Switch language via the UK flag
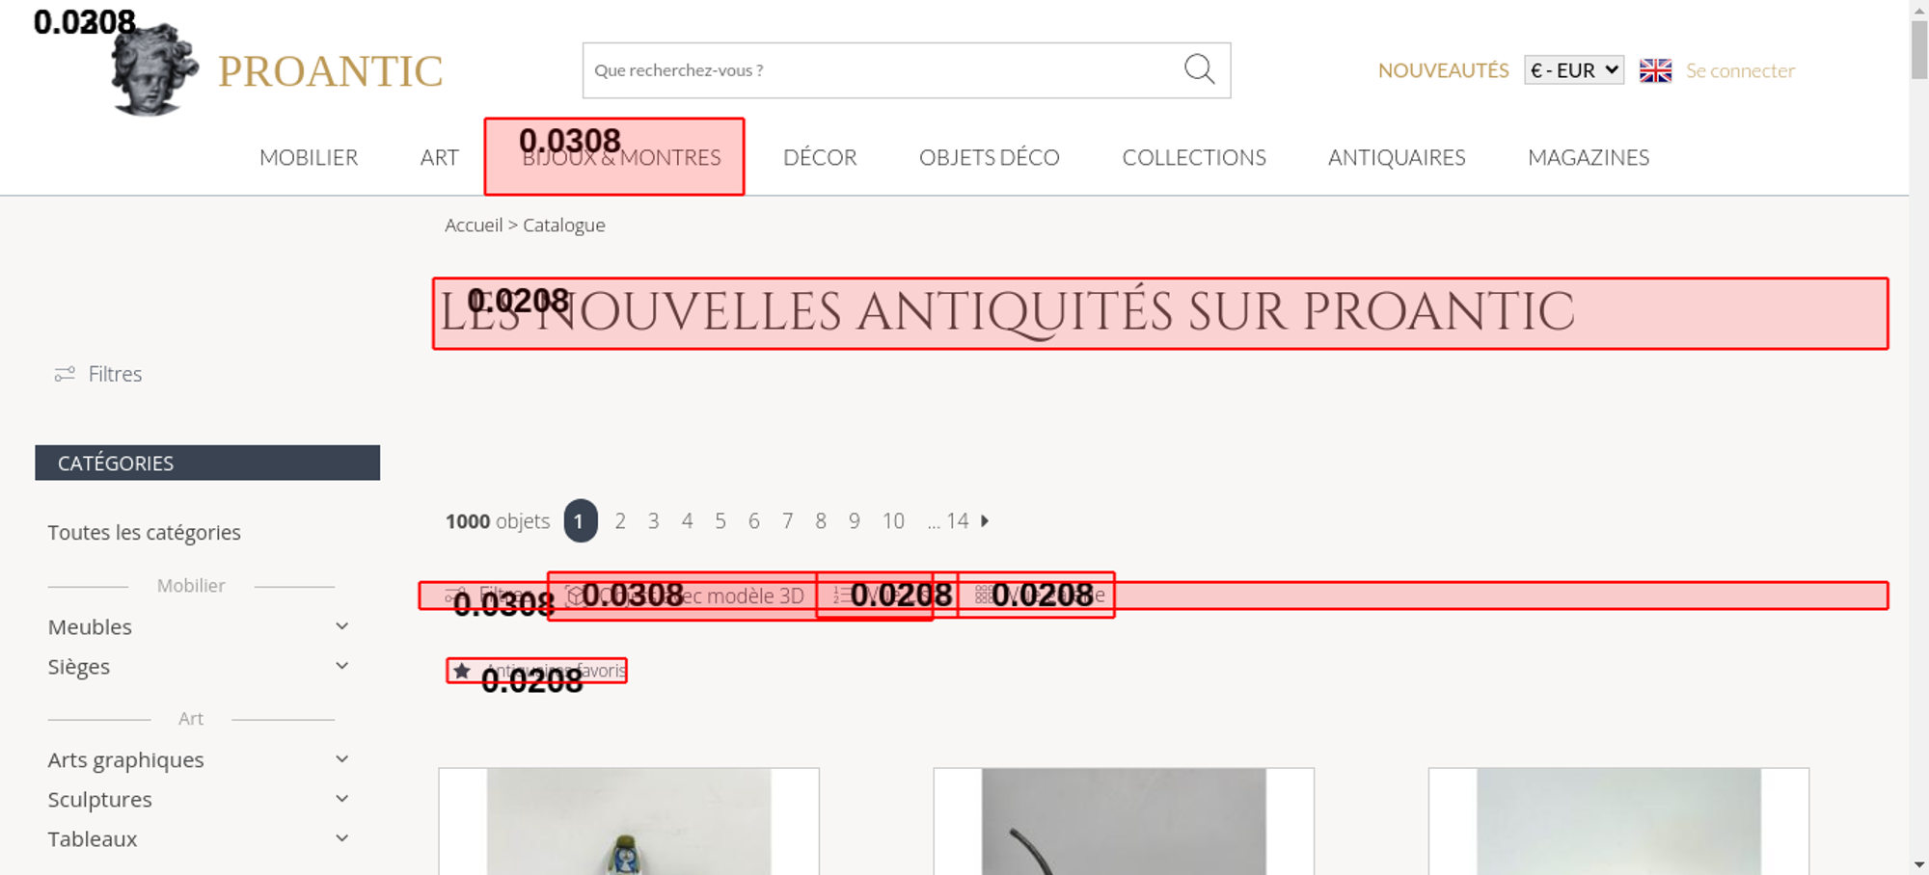The height and width of the screenshot is (875, 1929). 1655,70
